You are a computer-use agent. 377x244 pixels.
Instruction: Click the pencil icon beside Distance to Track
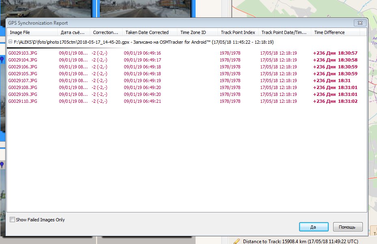point(237,241)
